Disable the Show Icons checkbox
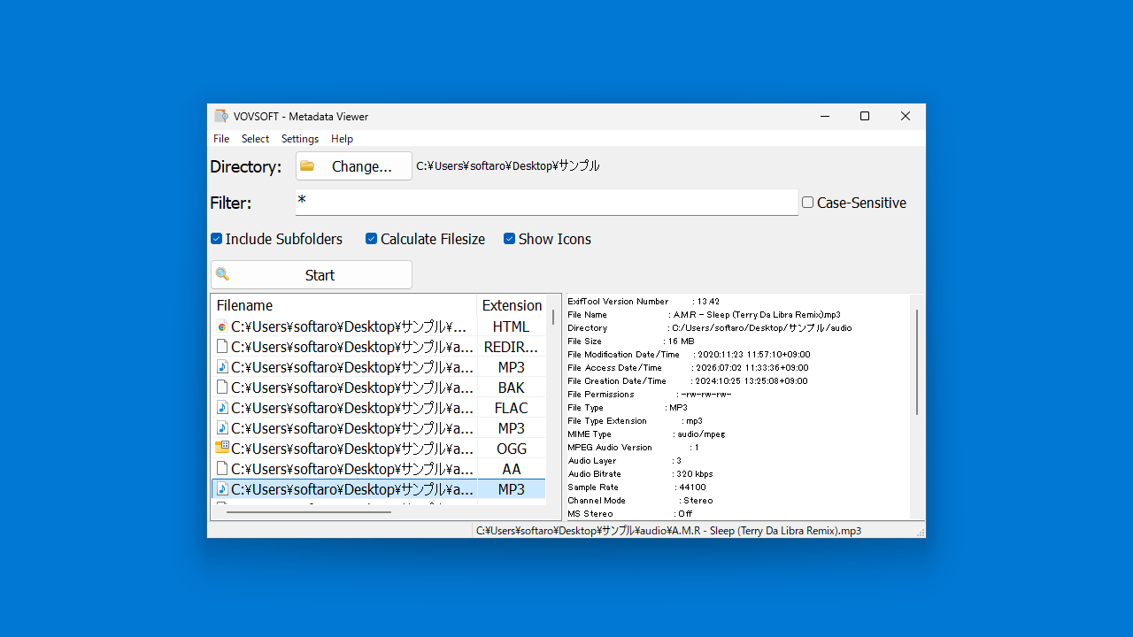The image size is (1133, 637). [509, 239]
